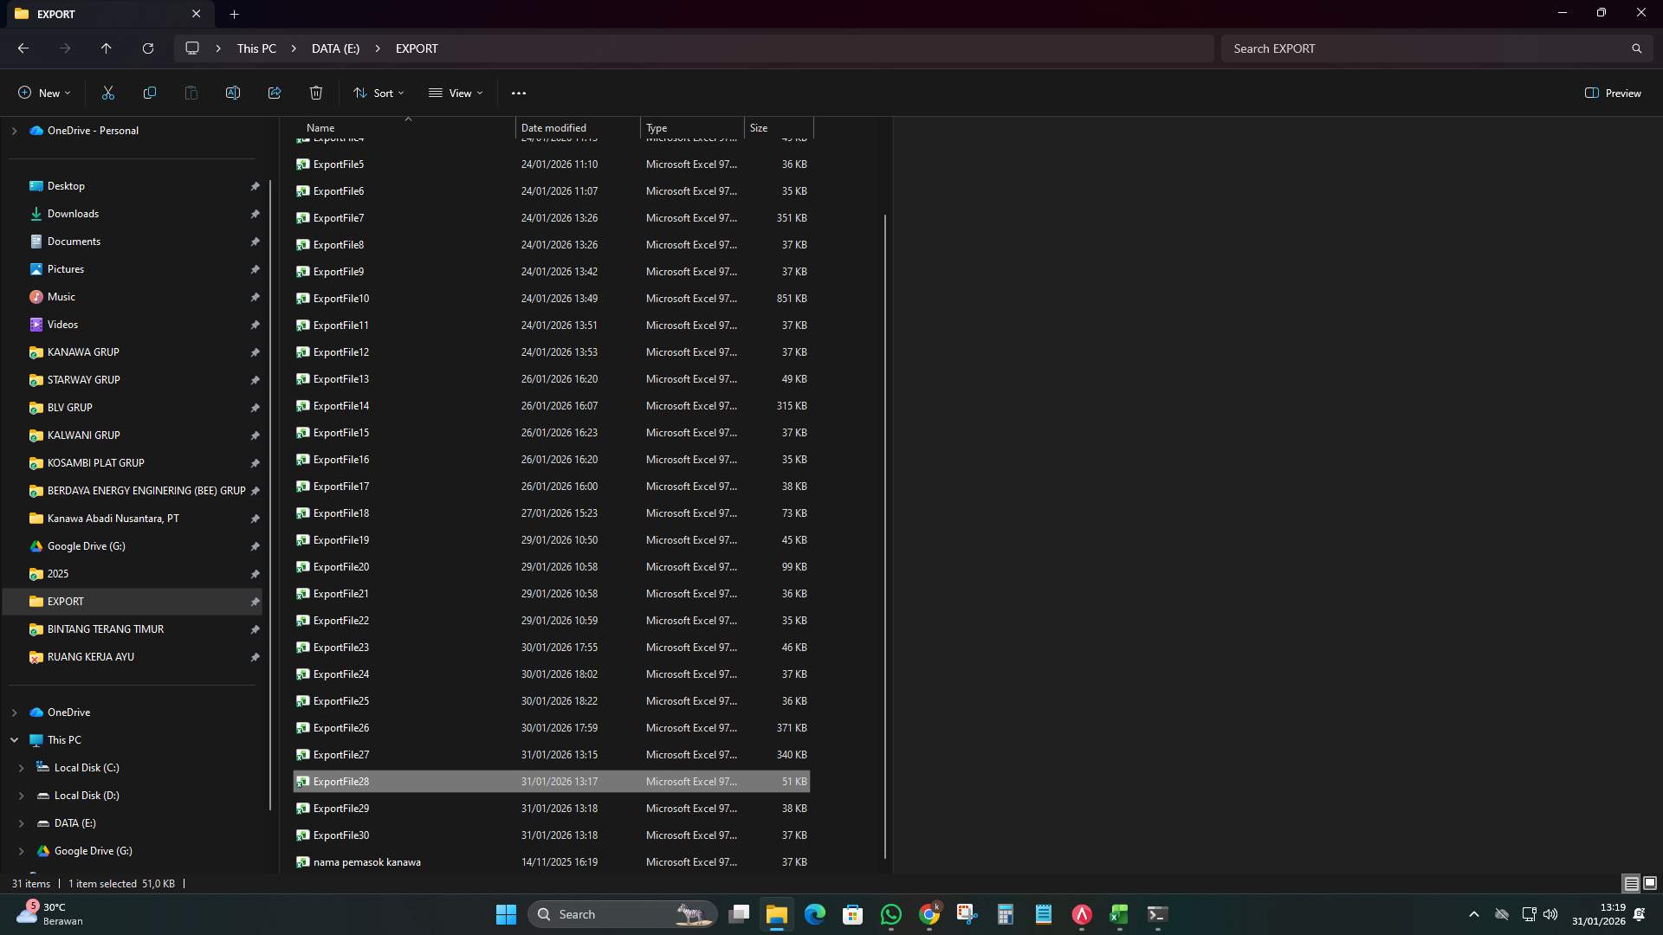Copy ExportFile28 using the Copy icon
Screen dimensions: 1663x935
tap(149, 93)
